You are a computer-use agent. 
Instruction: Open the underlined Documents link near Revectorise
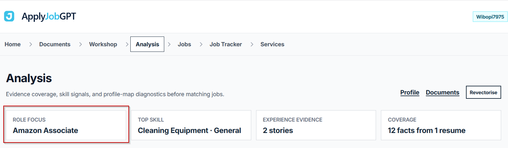coord(443,92)
